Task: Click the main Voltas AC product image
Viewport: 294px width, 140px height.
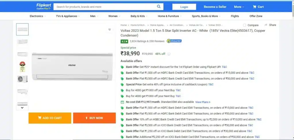Action: tap(72, 67)
